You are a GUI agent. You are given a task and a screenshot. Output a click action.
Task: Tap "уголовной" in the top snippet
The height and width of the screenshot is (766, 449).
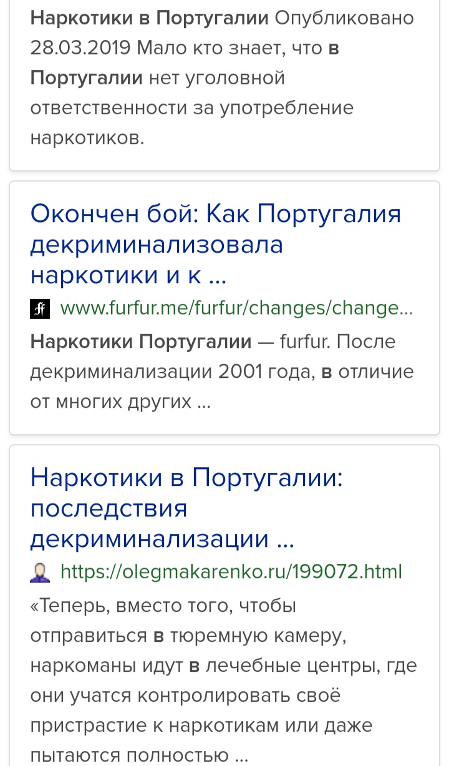coord(236,78)
